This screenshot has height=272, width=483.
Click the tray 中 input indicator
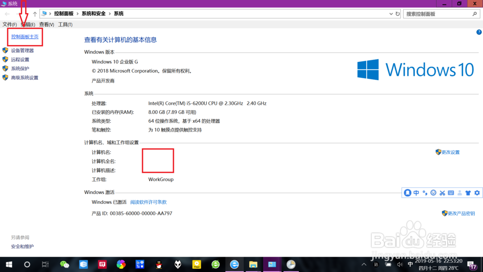410,264
